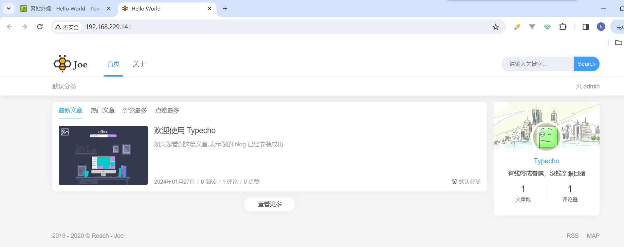Screen dimensions: 624x247
Task: Switch to the 热门文章 tab
Action: (103, 110)
